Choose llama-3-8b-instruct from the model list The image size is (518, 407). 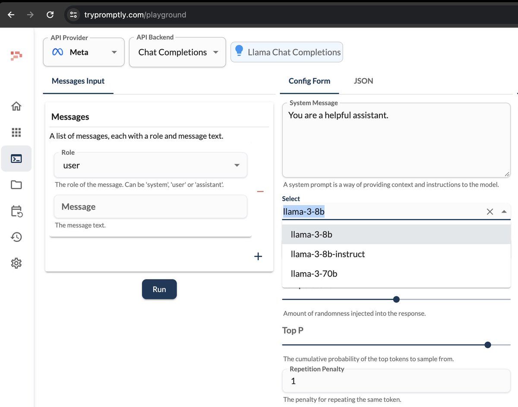[396, 254]
